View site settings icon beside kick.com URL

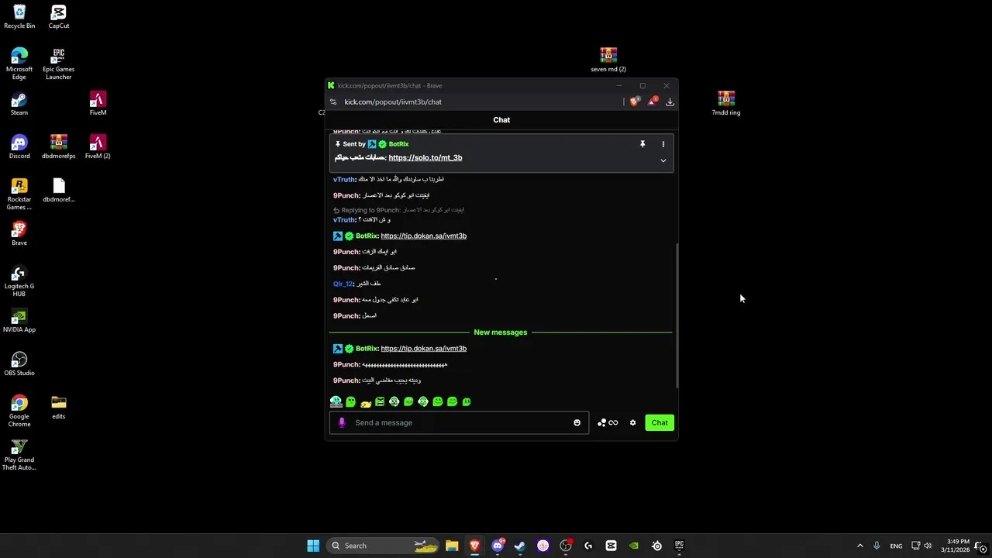tap(333, 102)
